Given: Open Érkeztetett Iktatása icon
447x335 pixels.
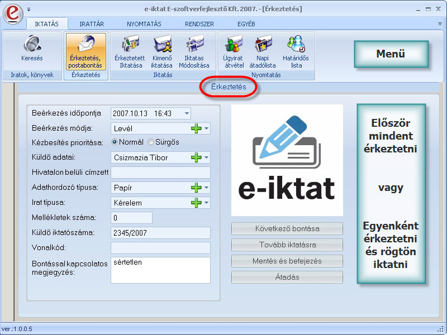Looking at the screenshot, I should pos(130,52).
